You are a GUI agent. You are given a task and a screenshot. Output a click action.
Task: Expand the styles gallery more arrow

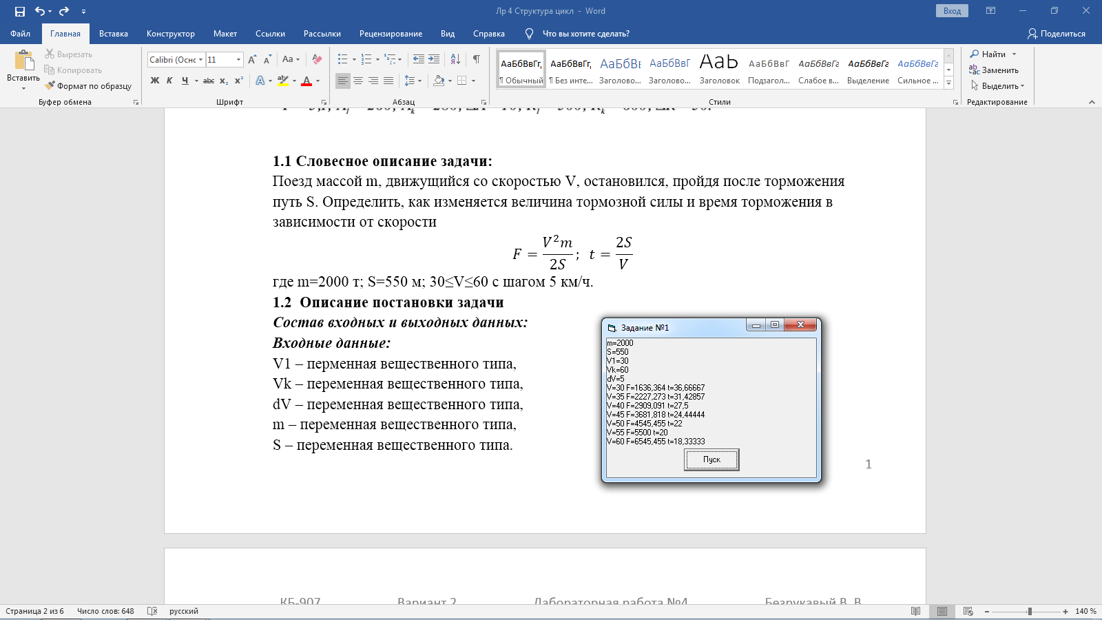coord(948,83)
